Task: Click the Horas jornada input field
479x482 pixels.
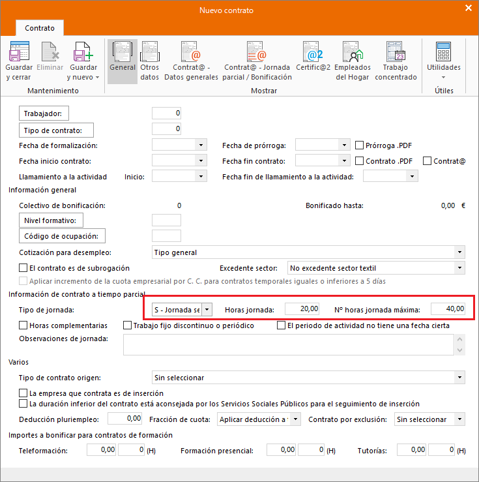Action: (x=302, y=309)
